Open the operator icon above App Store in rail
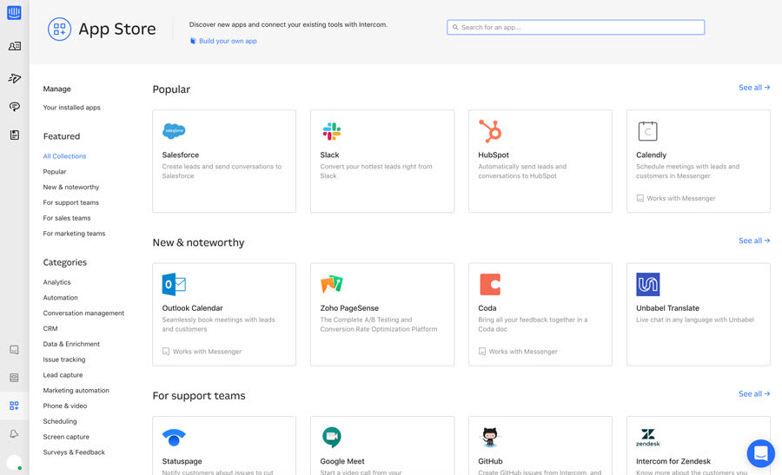The height and width of the screenshot is (475, 782). click(14, 378)
